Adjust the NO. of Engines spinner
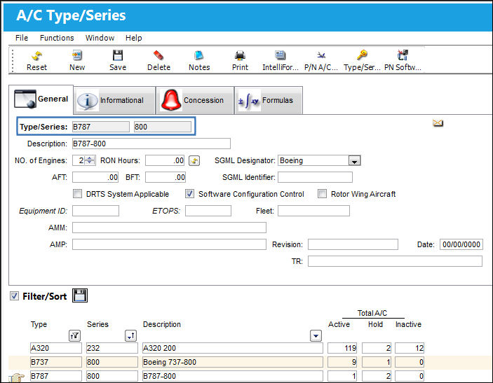The height and width of the screenshot is (383, 493). [x=90, y=160]
